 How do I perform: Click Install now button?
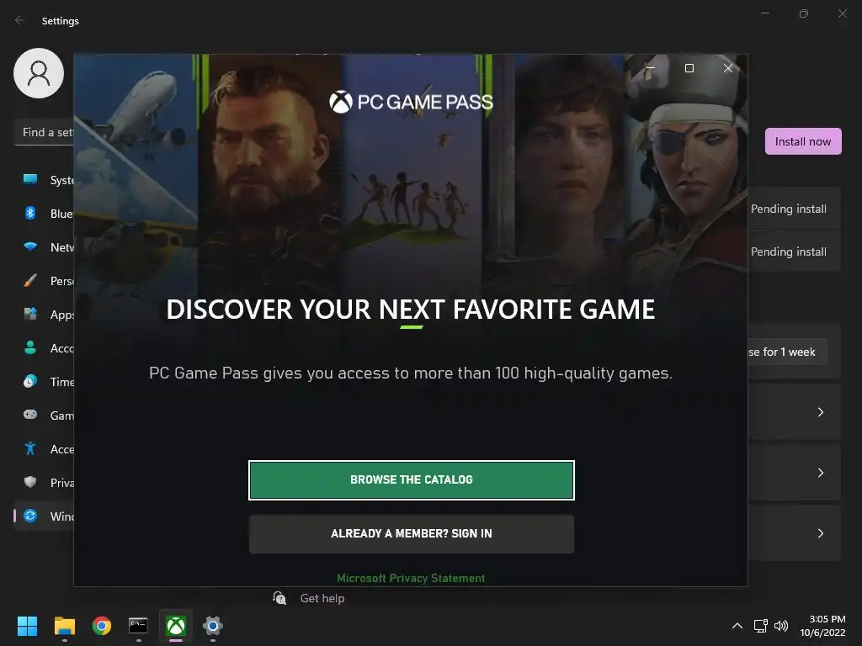pos(802,141)
